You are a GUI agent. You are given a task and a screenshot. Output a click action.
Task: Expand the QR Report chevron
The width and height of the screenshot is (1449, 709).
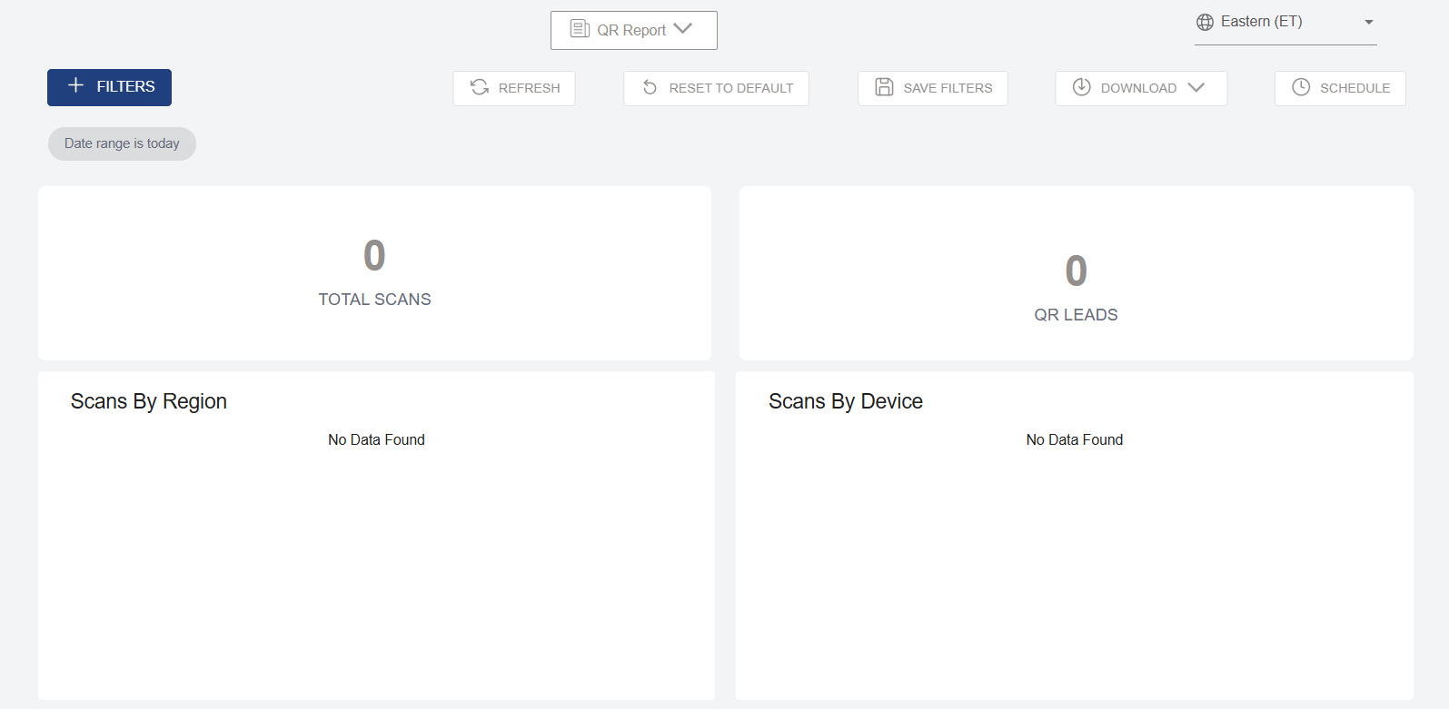[683, 29]
